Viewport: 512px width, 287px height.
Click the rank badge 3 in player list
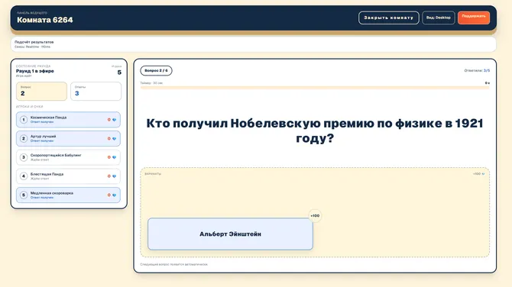[x=24, y=157]
